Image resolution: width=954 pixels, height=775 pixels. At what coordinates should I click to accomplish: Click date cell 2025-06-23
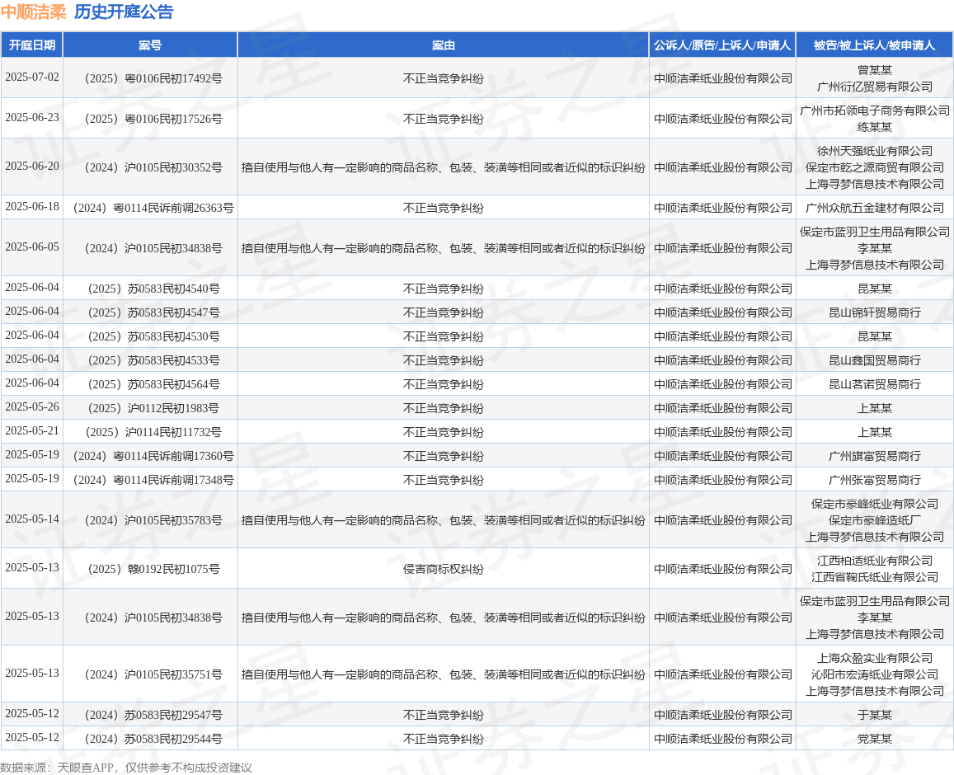click(31, 117)
